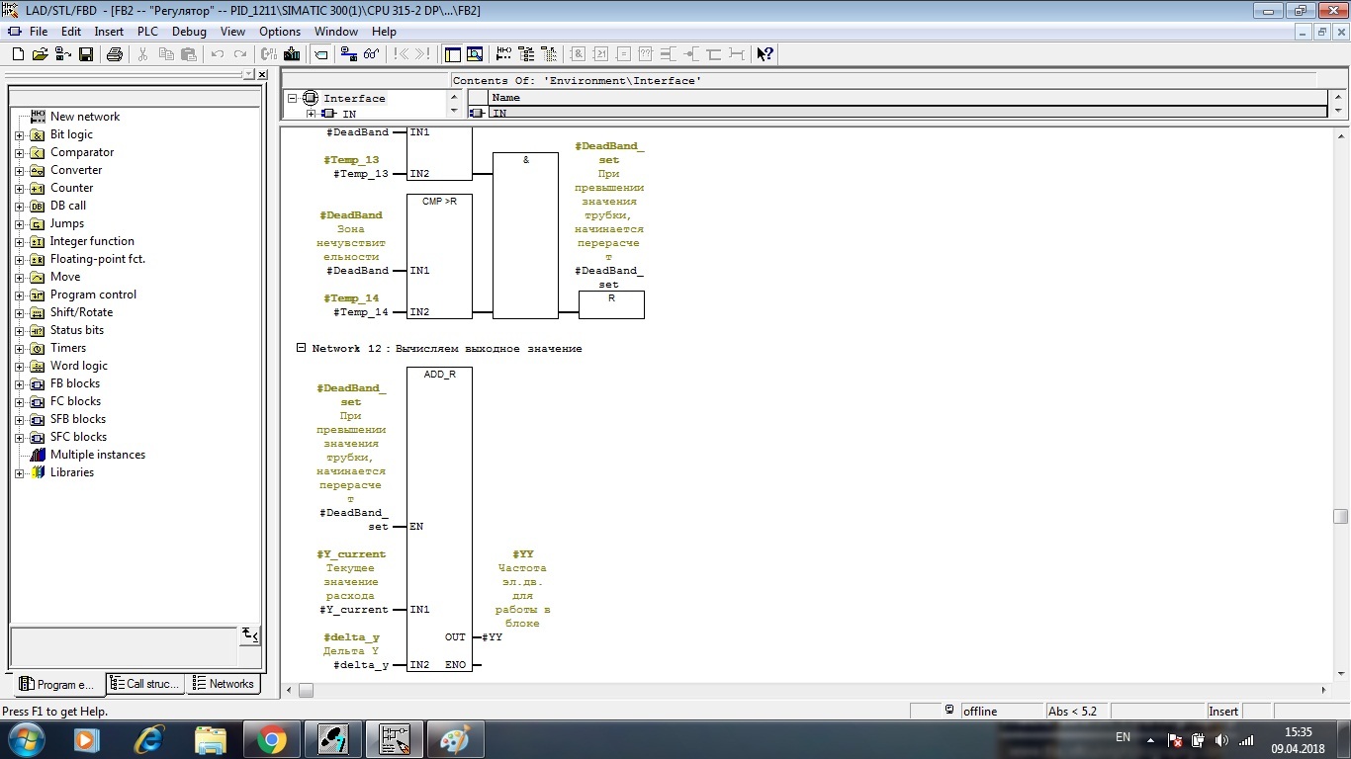This screenshot has height=759, width=1351.
Task: Click the Cut scissors icon
Action: (x=142, y=54)
